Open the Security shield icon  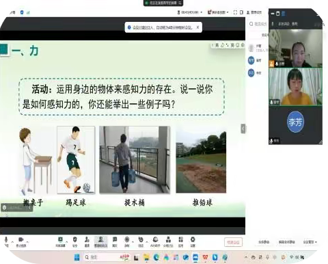click(x=75, y=239)
